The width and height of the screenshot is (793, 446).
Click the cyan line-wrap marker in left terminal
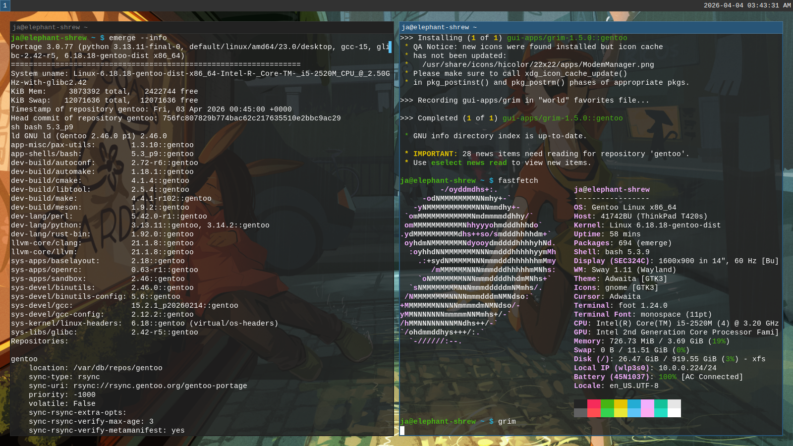click(x=390, y=47)
